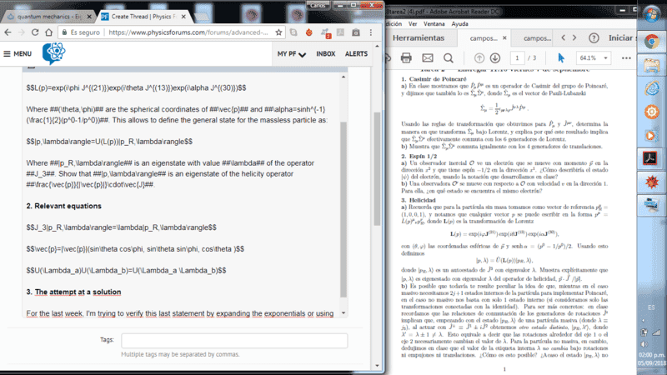Click the Physics Forums atom logo

click(54, 53)
